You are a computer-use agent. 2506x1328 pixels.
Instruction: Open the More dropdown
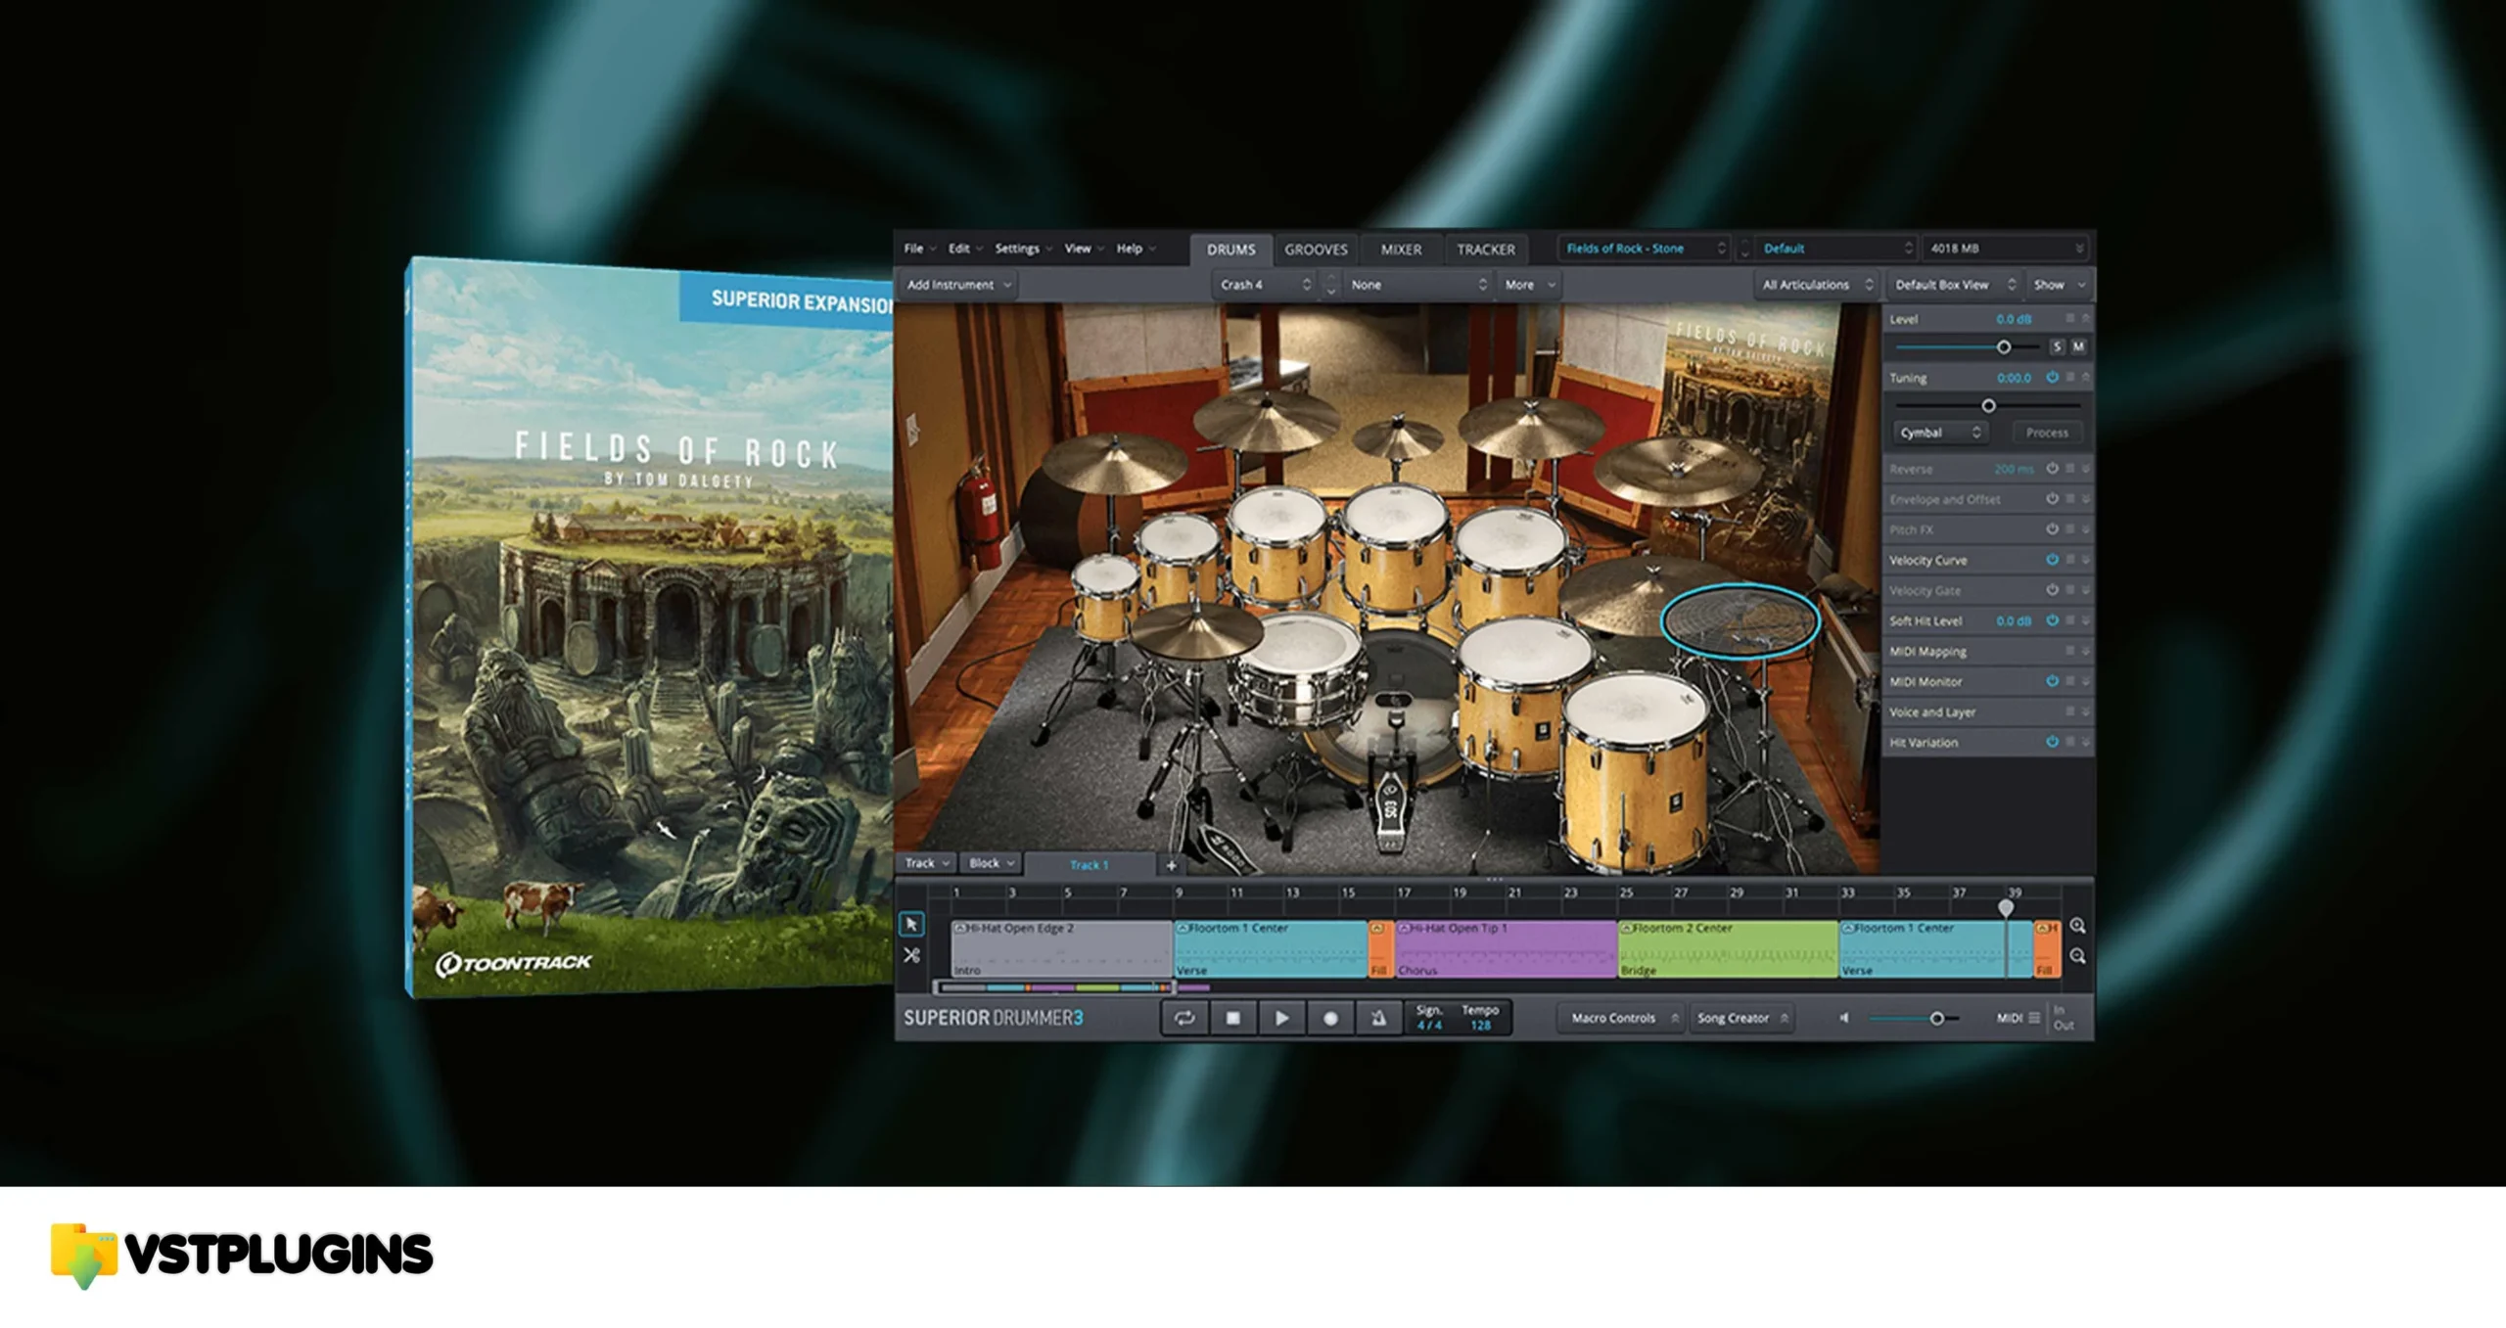point(1529,285)
